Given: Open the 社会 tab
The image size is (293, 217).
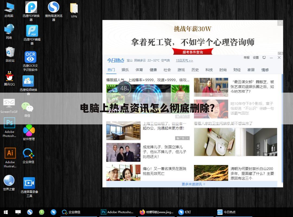Looking at the screenshot, I should (167, 70).
